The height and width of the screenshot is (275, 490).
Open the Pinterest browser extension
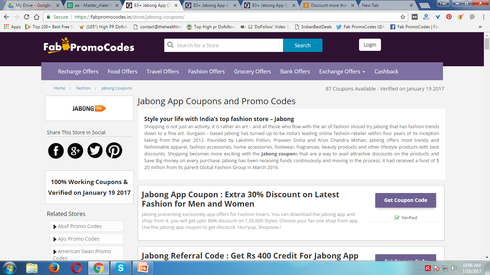[449, 17]
